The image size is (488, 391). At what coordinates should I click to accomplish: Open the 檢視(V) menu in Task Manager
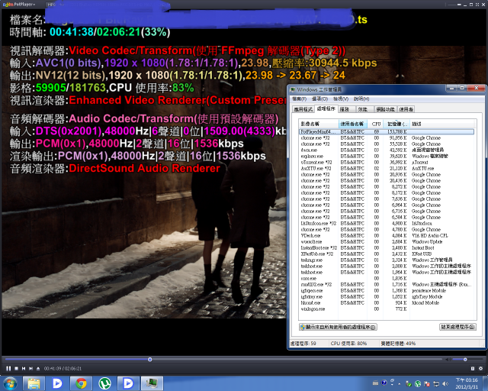click(341, 99)
